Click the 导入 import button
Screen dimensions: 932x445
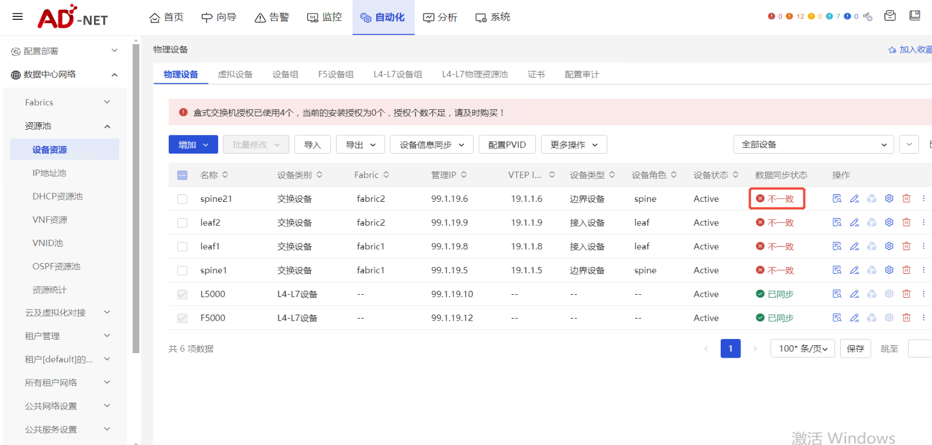312,145
